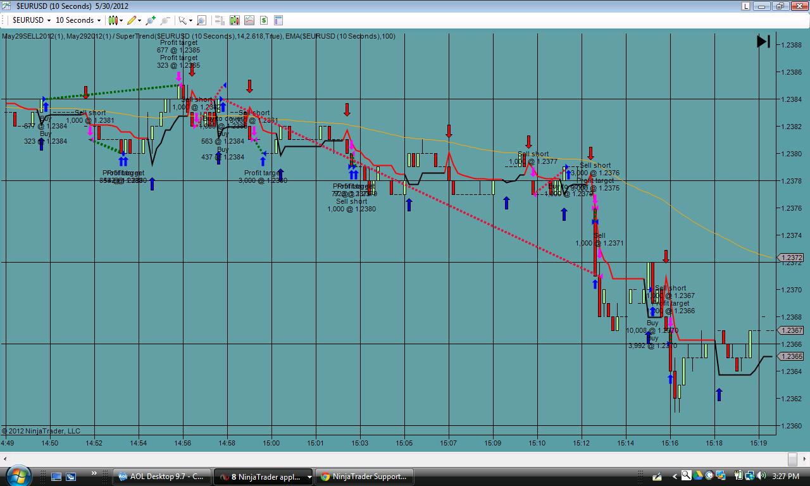Click the 15:16 time axis label
This screenshot has height=486, width=810.
(670, 443)
